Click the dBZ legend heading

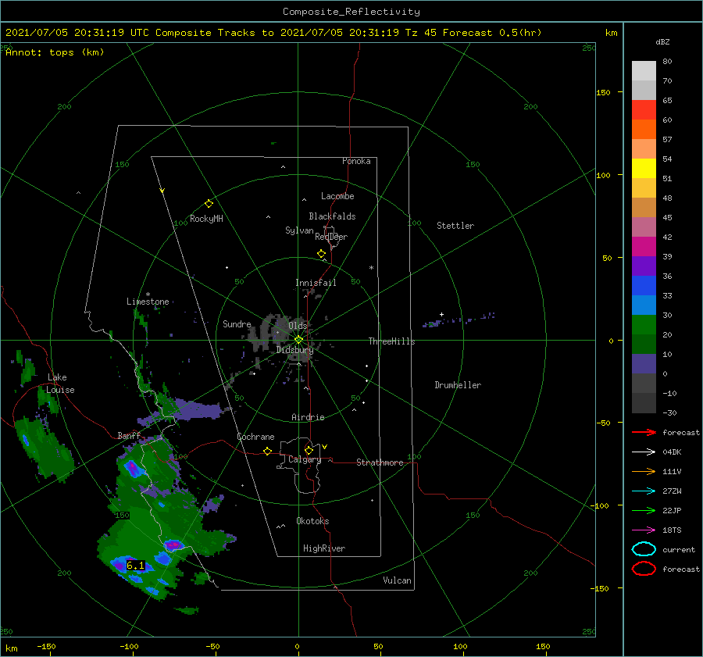click(x=662, y=41)
